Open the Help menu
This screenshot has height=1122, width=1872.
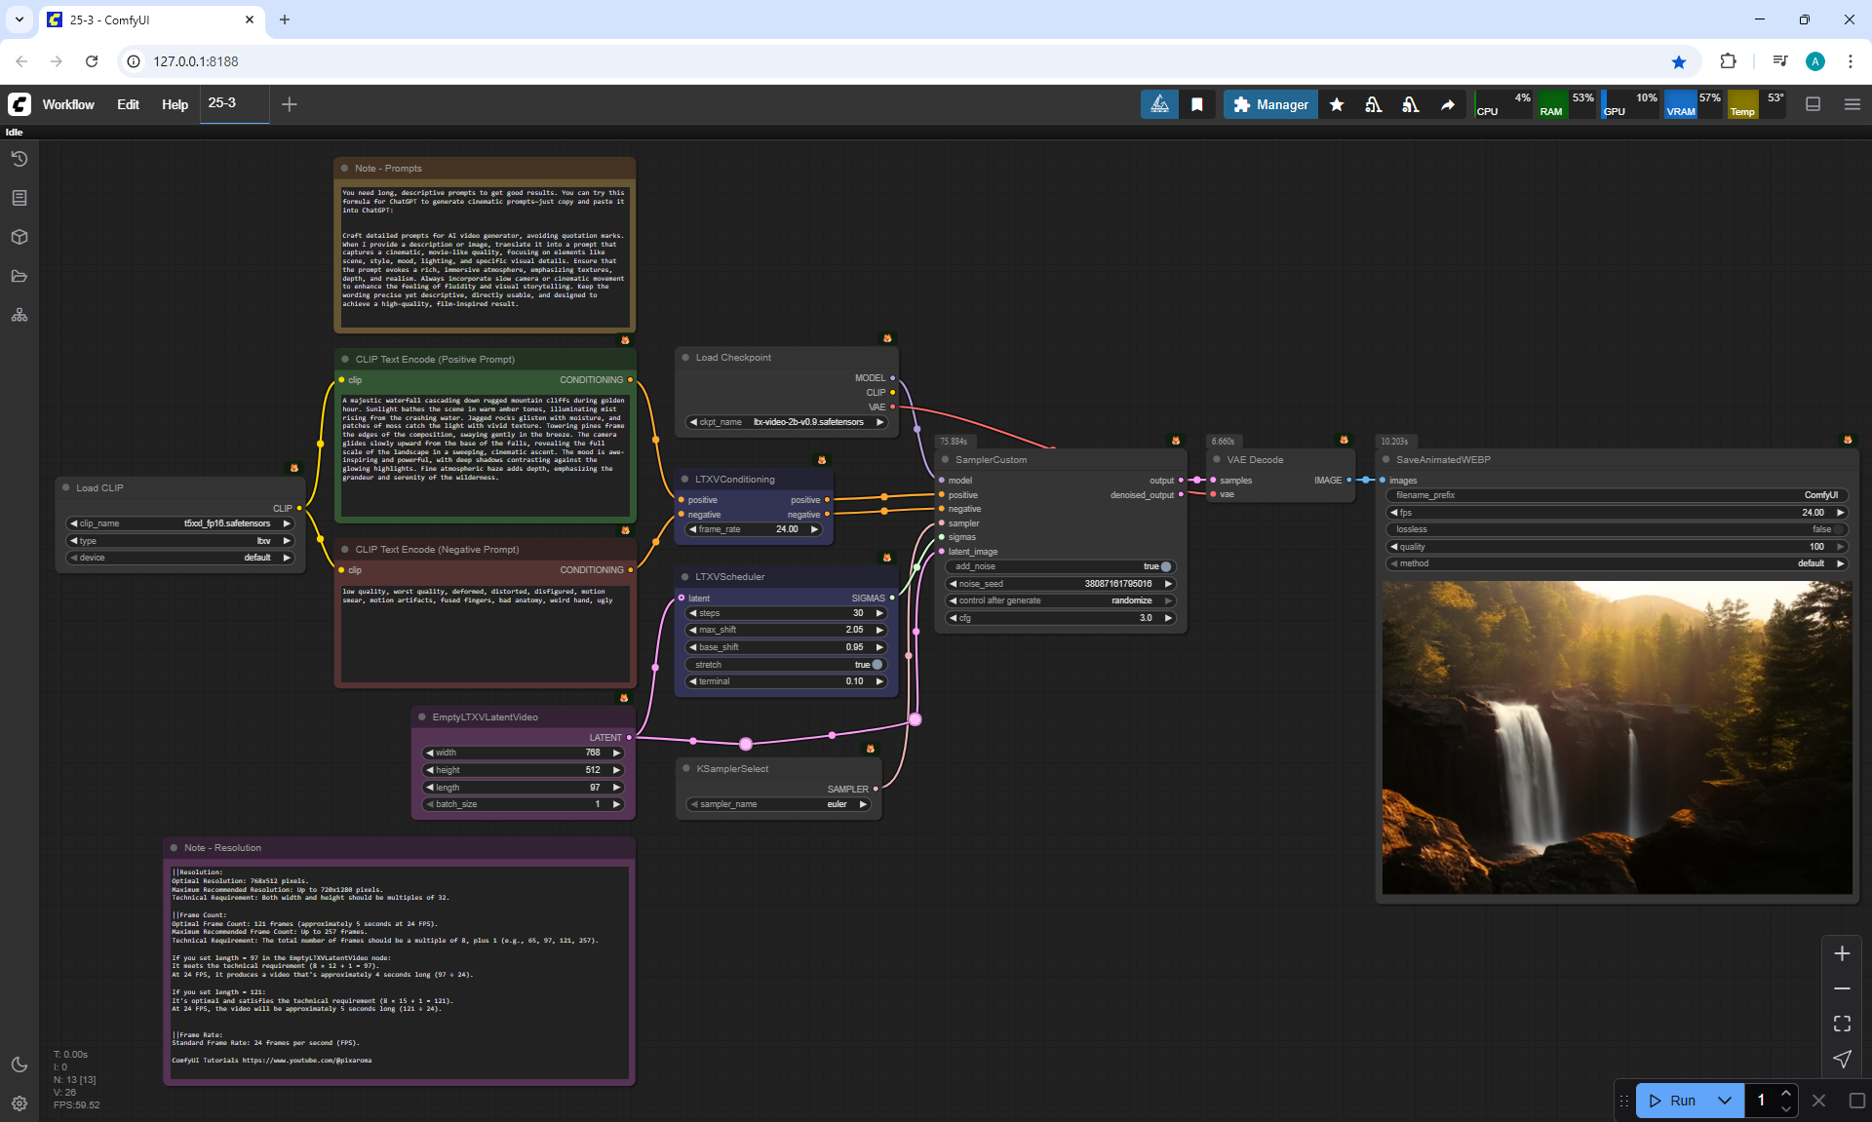coord(175,104)
